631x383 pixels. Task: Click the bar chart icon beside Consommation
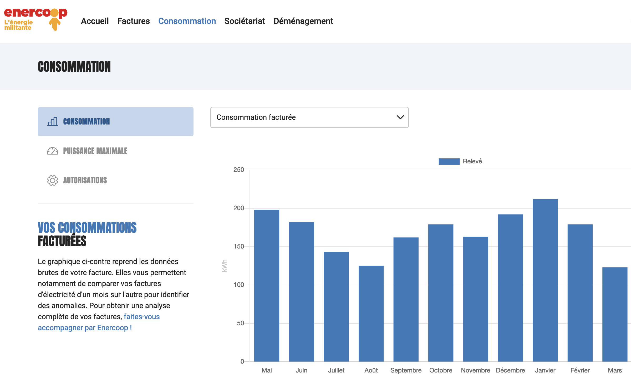[53, 122]
